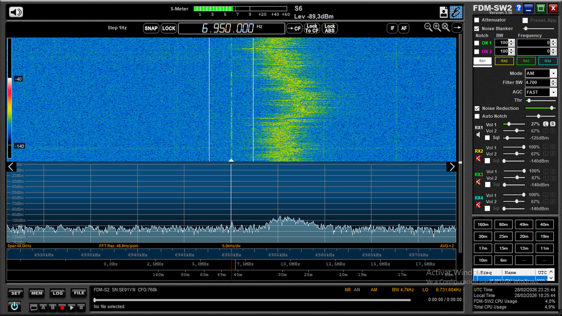Open the FDM-SW2 help icon
The width and height of the screenshot is (562, 316).
point(519,8)
